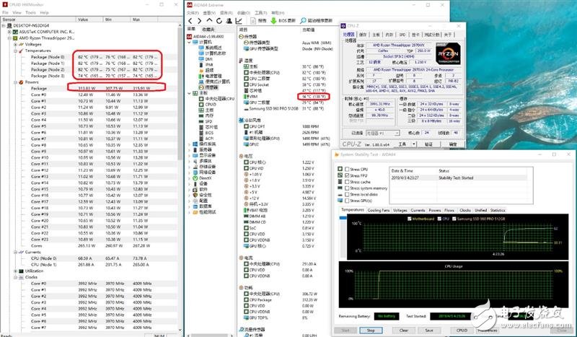Toggle the CPU graph checkbox
This screenshot has width=577, height=337.
[x=439, y=219]
